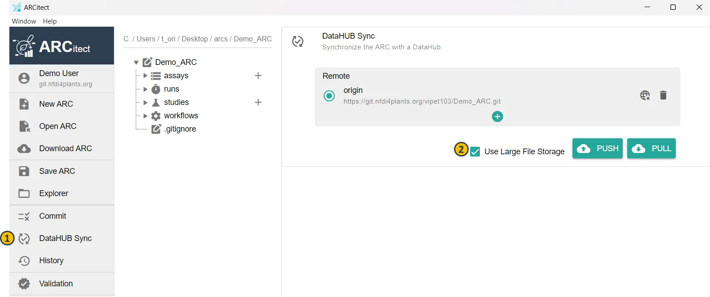Expand the workflows folder
The width and height of the screenshot is (710, 297).
tap(145, 116)
